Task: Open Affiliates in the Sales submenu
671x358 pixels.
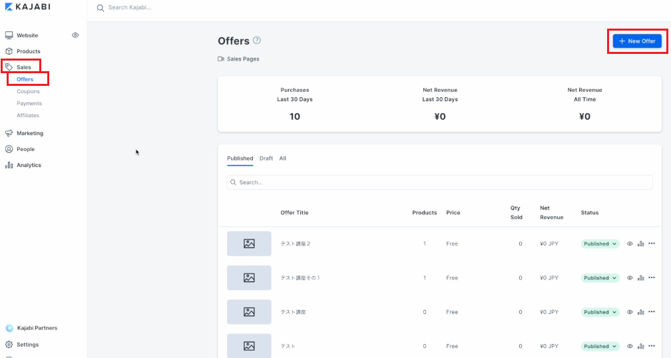Action: 28,115
